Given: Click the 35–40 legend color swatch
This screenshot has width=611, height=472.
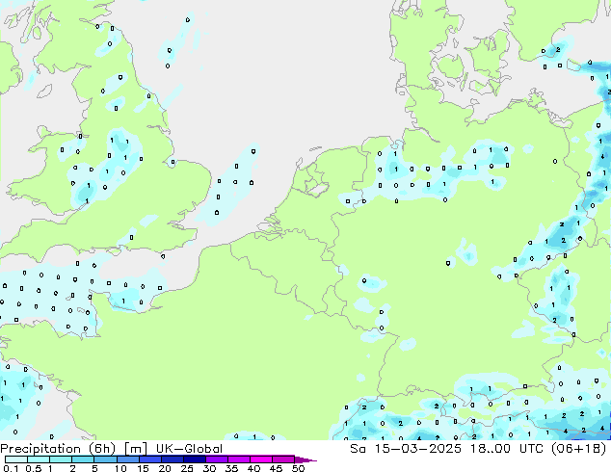Looking at the screenshot, I should point(239,459).
